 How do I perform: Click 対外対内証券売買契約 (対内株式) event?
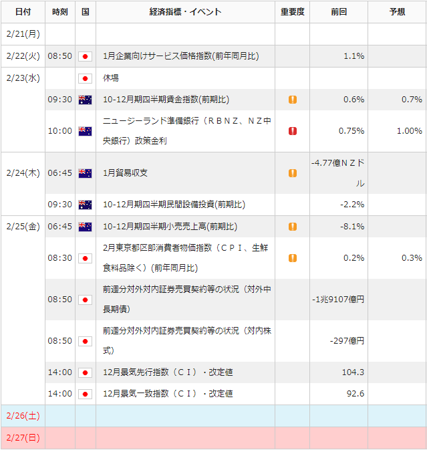[x=186, y=341]
